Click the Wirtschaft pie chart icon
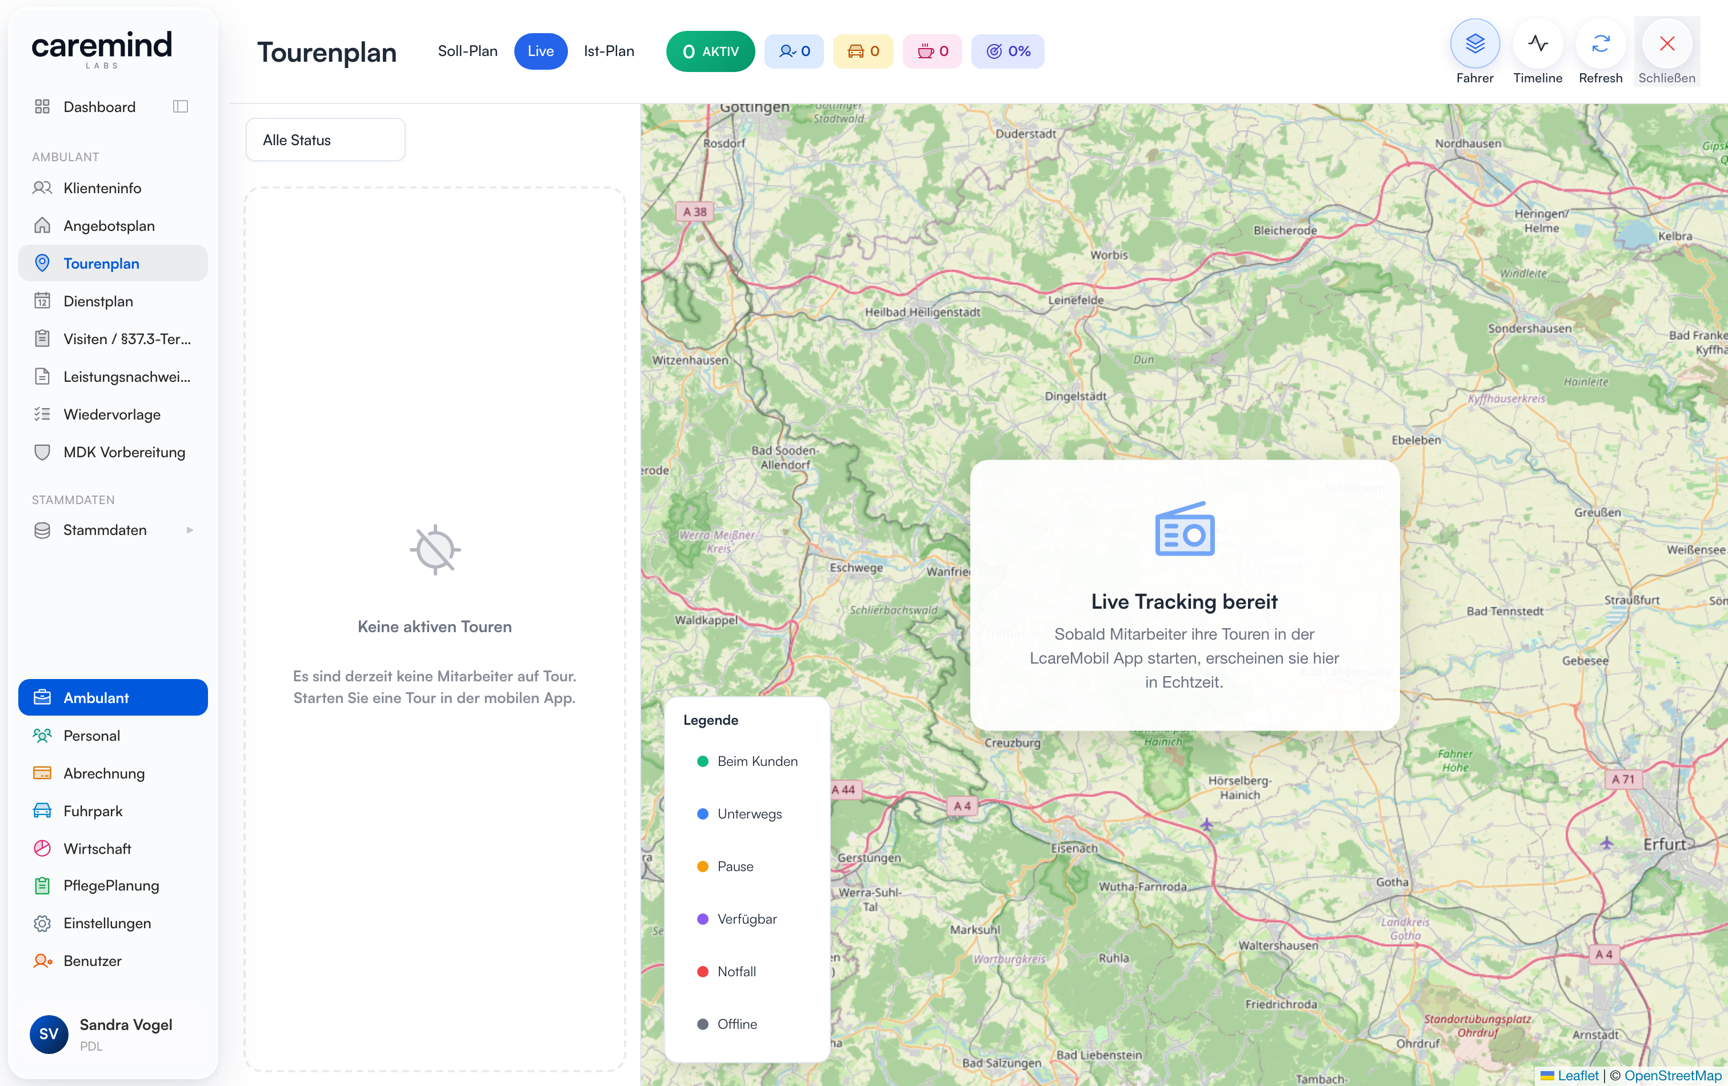1728x1086 pixels. (x=42, y=848)
